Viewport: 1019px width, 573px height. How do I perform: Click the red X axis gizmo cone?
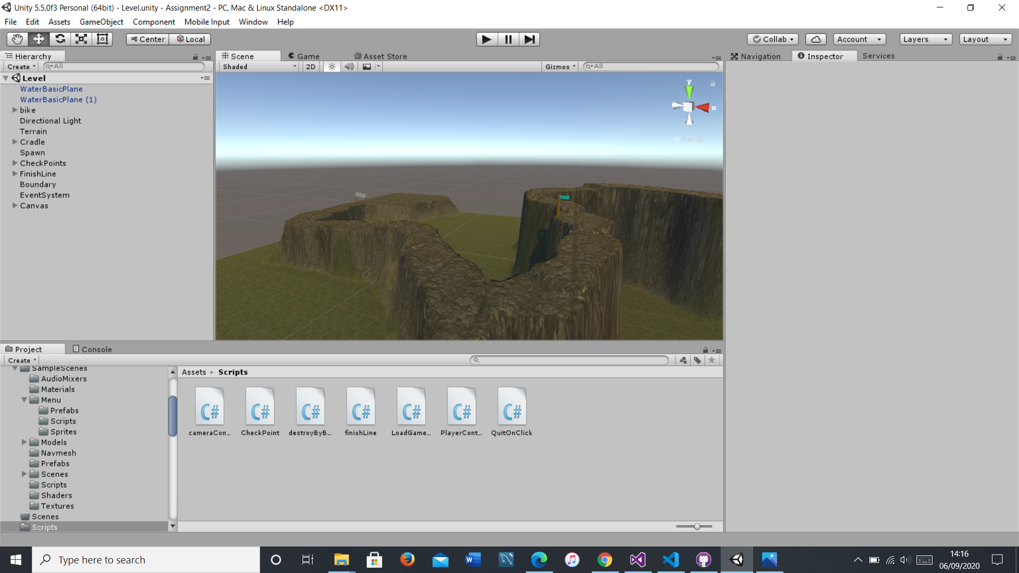(x=703, y=108)
